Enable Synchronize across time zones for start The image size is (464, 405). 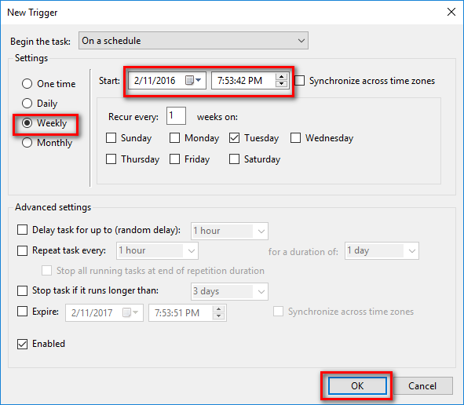coord(299,81)
